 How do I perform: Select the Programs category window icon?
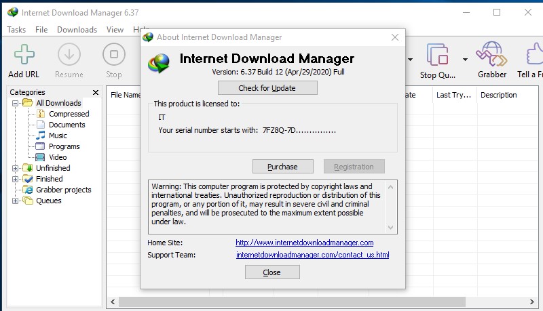(41, 146)
